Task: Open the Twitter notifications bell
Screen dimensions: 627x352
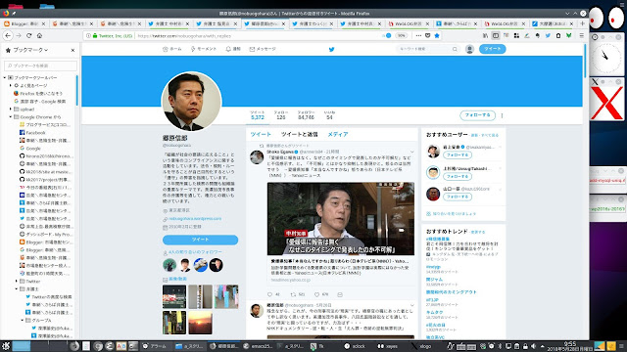Action: [233, 49]
